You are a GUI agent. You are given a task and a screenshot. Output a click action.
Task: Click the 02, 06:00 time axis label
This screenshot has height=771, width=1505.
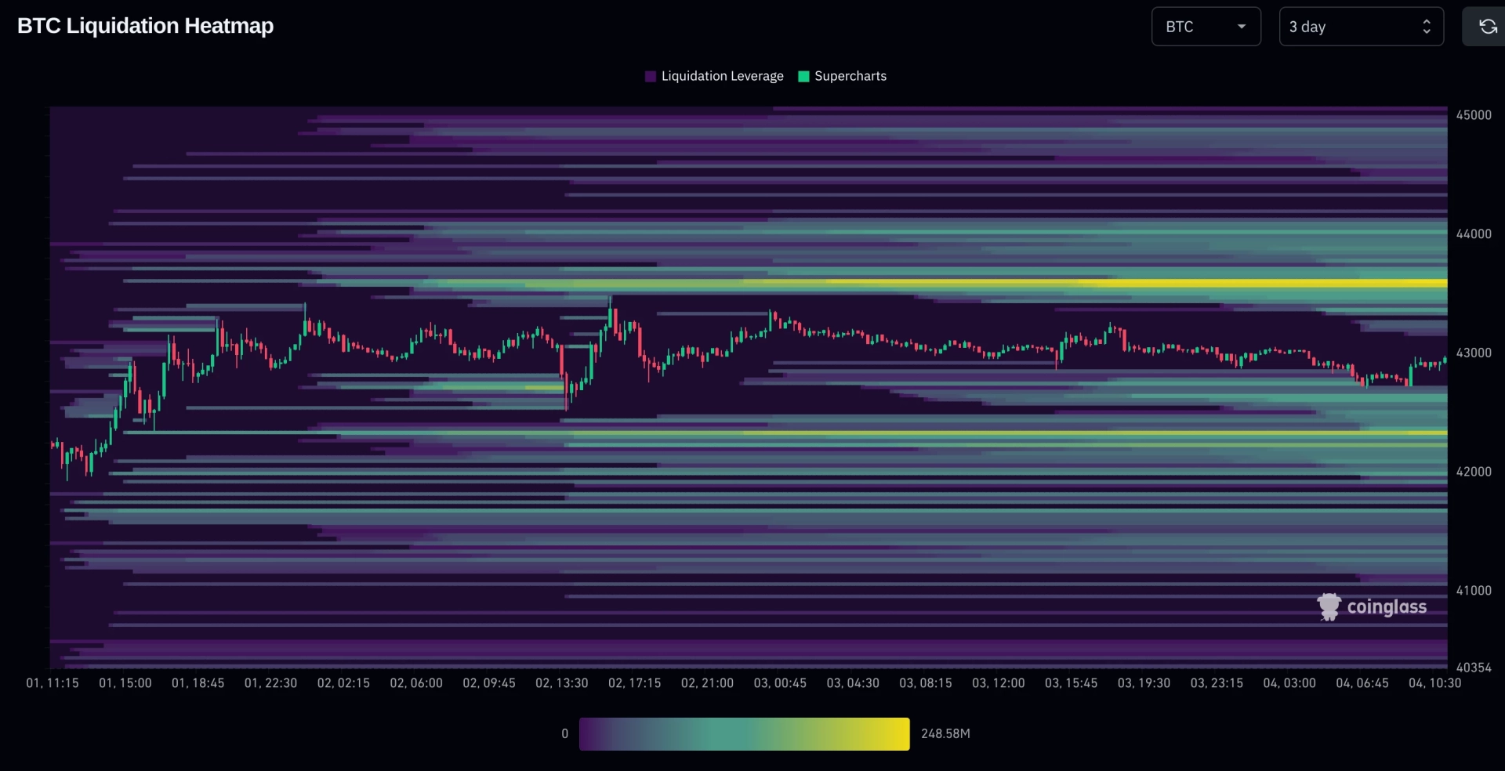tap(416, 683)
